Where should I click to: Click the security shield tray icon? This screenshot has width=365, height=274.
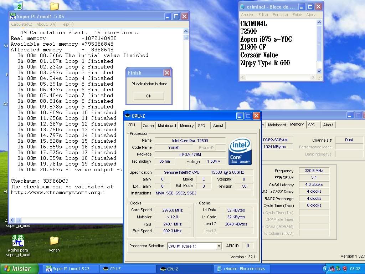tap(345, 269)
